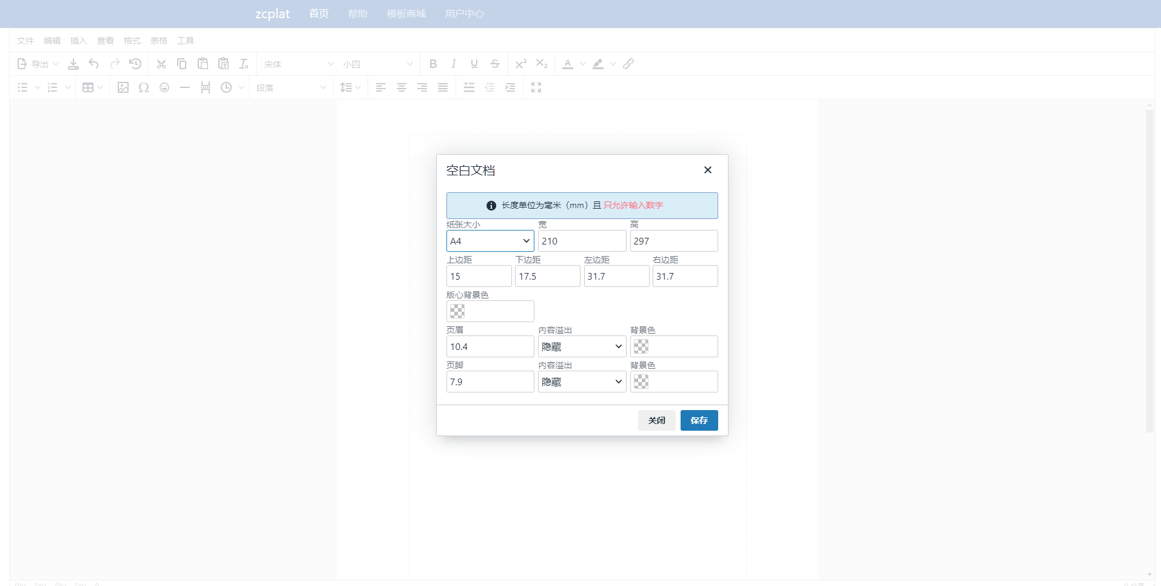Pick the 版心背景色 color swatch
Image resolution: width=1161 pixels, height=586 pixels.
point(457,311)
